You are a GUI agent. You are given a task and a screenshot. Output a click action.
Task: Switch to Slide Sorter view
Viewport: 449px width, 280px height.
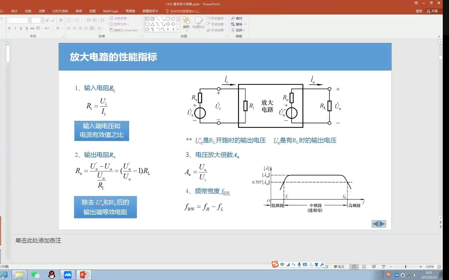tap(364, 267)
